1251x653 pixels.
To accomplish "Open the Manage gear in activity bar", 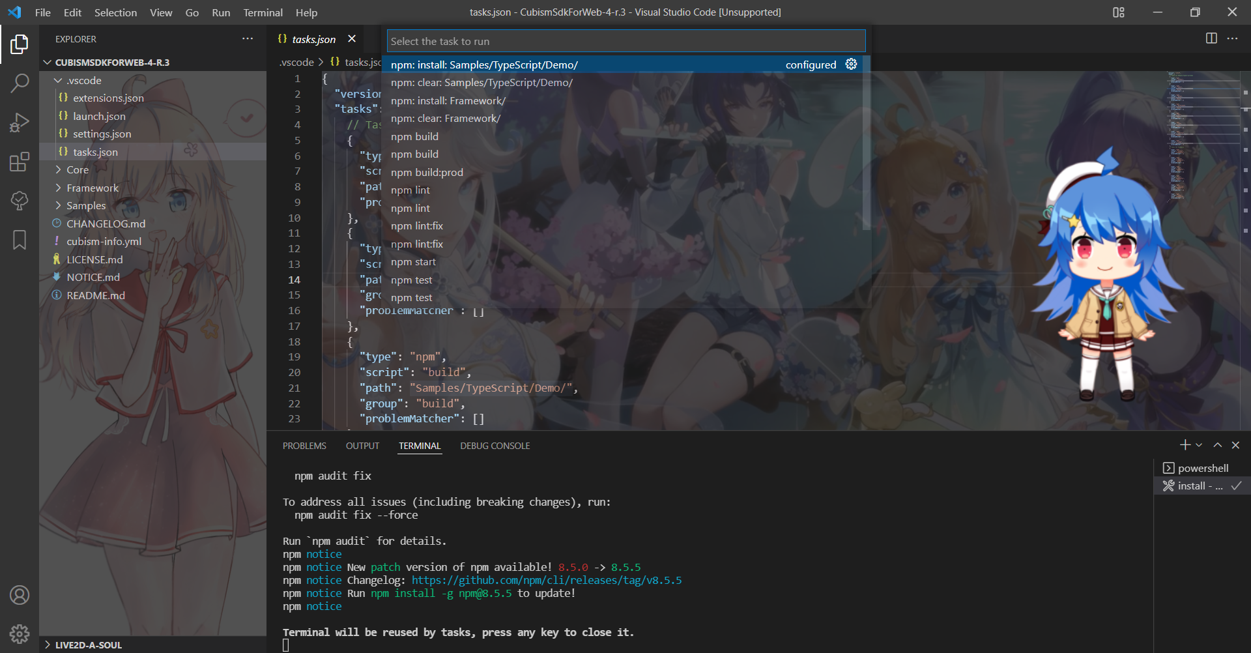I will (20, 633).
